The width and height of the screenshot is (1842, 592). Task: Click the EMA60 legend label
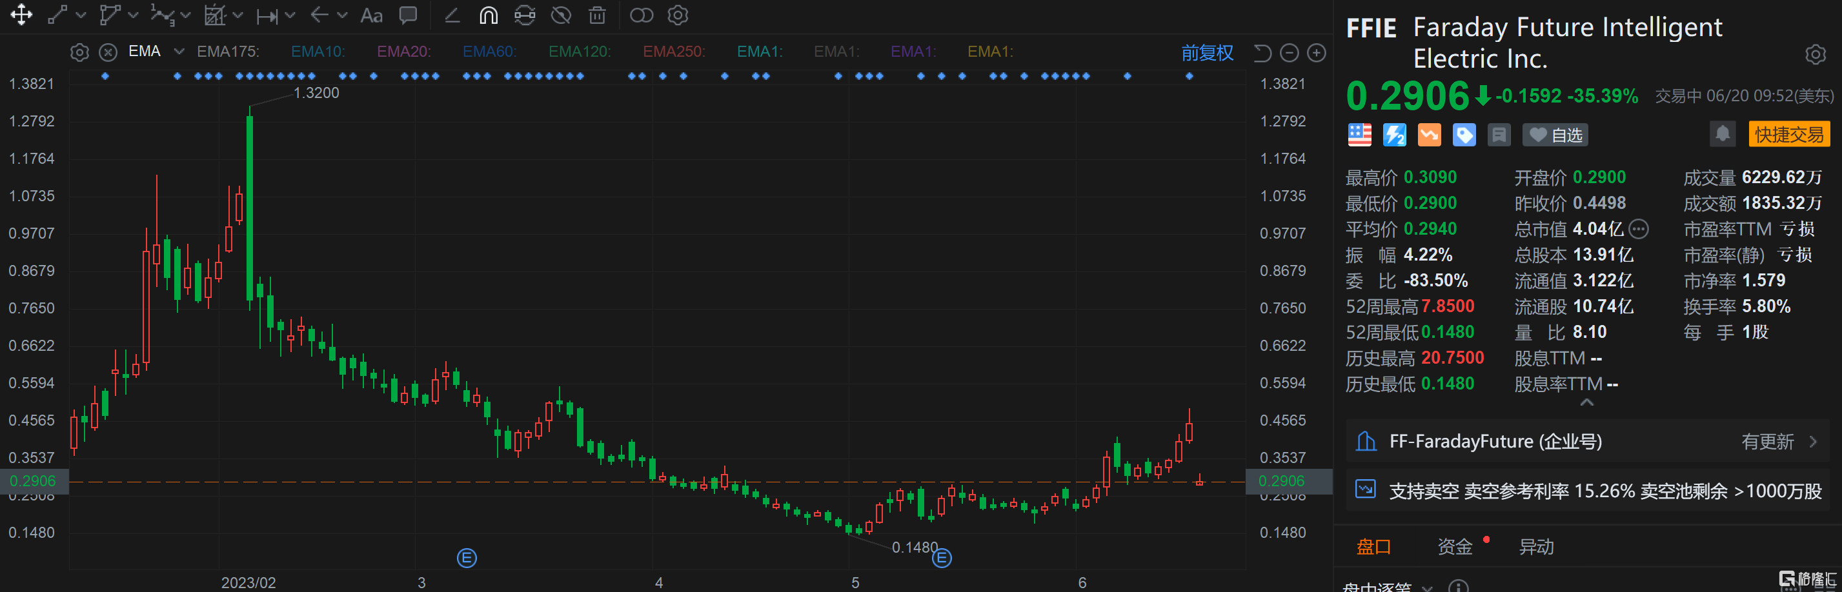490,52
